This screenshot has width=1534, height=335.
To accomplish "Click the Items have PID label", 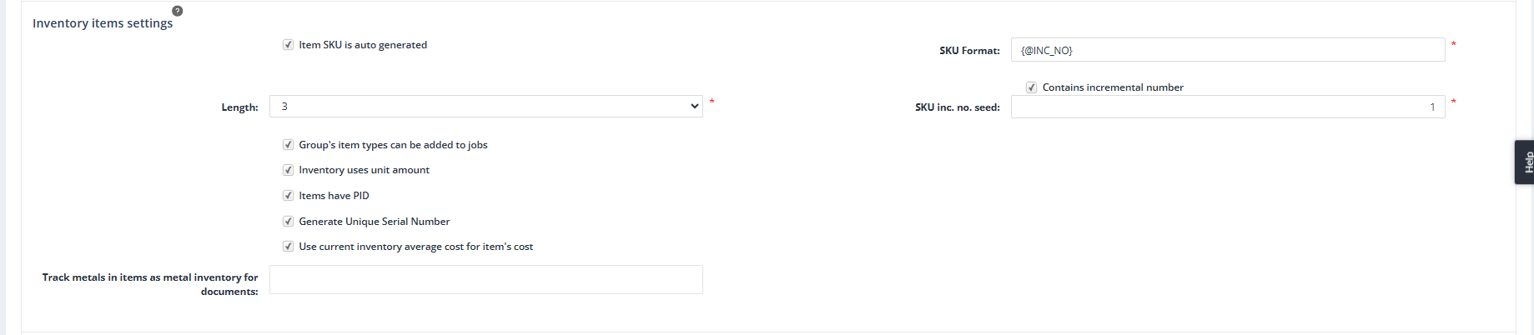I will (334, 196).
